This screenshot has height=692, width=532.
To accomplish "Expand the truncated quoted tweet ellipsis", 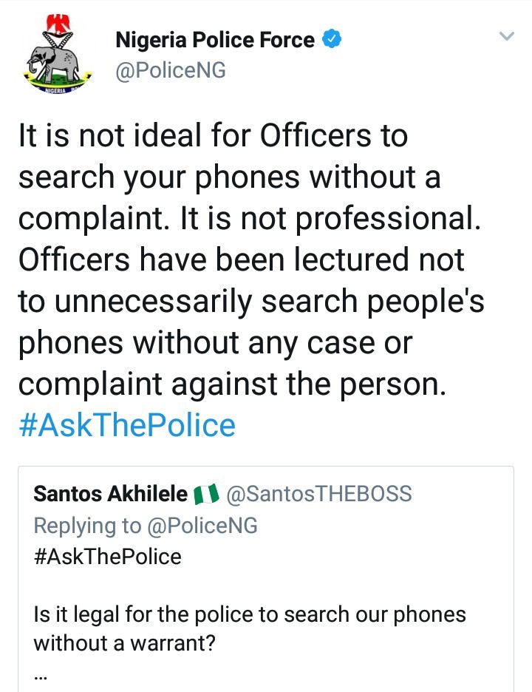I will coord(40,676).
